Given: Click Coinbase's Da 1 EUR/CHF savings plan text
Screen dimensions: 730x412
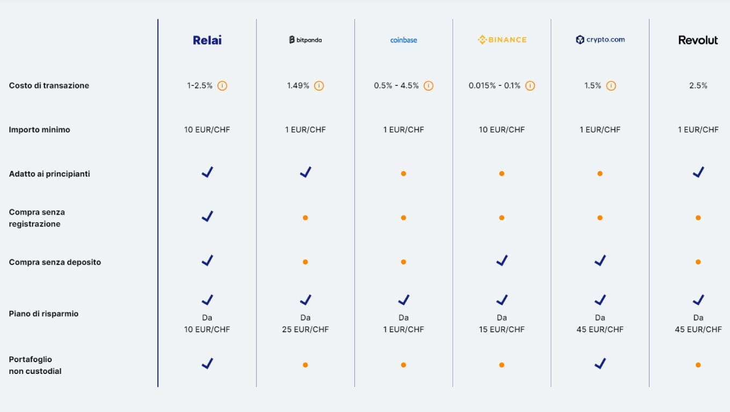Looking at the screenshot, I should tap(404, 323).
